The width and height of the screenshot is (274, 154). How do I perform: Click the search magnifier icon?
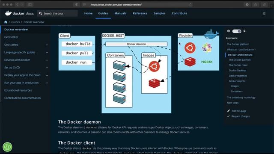tap(41, 13)
